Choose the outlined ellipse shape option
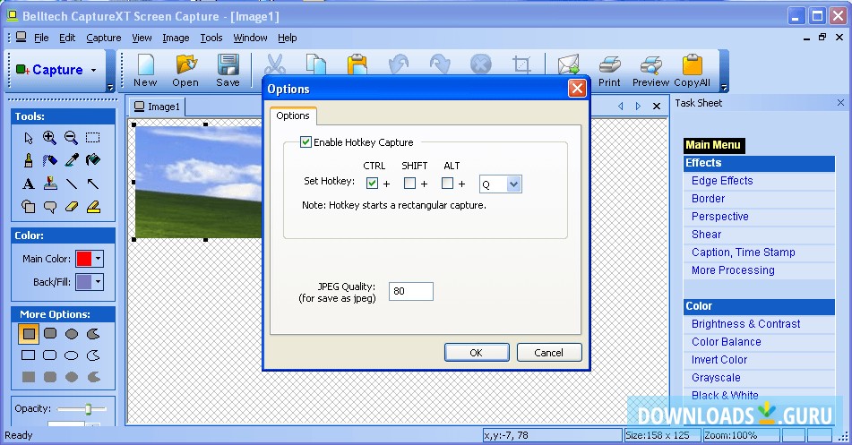This screenshot has width=852, height=445. [71, 355]
